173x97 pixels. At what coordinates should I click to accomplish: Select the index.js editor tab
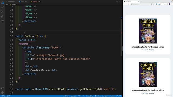point(35,2)
